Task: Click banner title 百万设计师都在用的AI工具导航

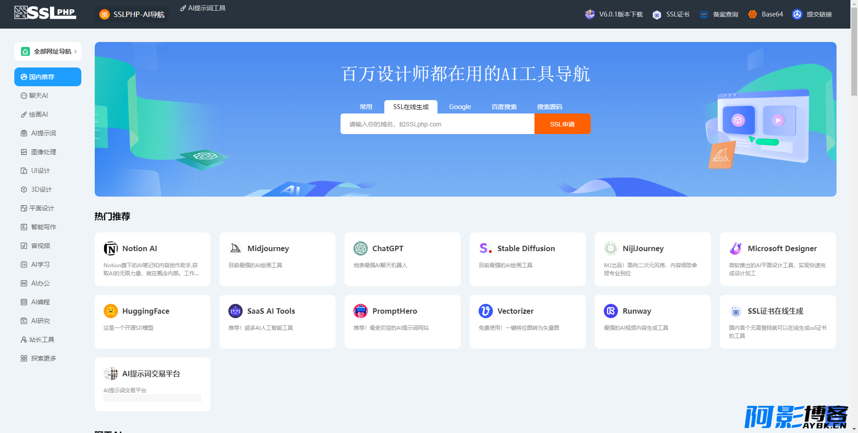Action: pos(466,74)
